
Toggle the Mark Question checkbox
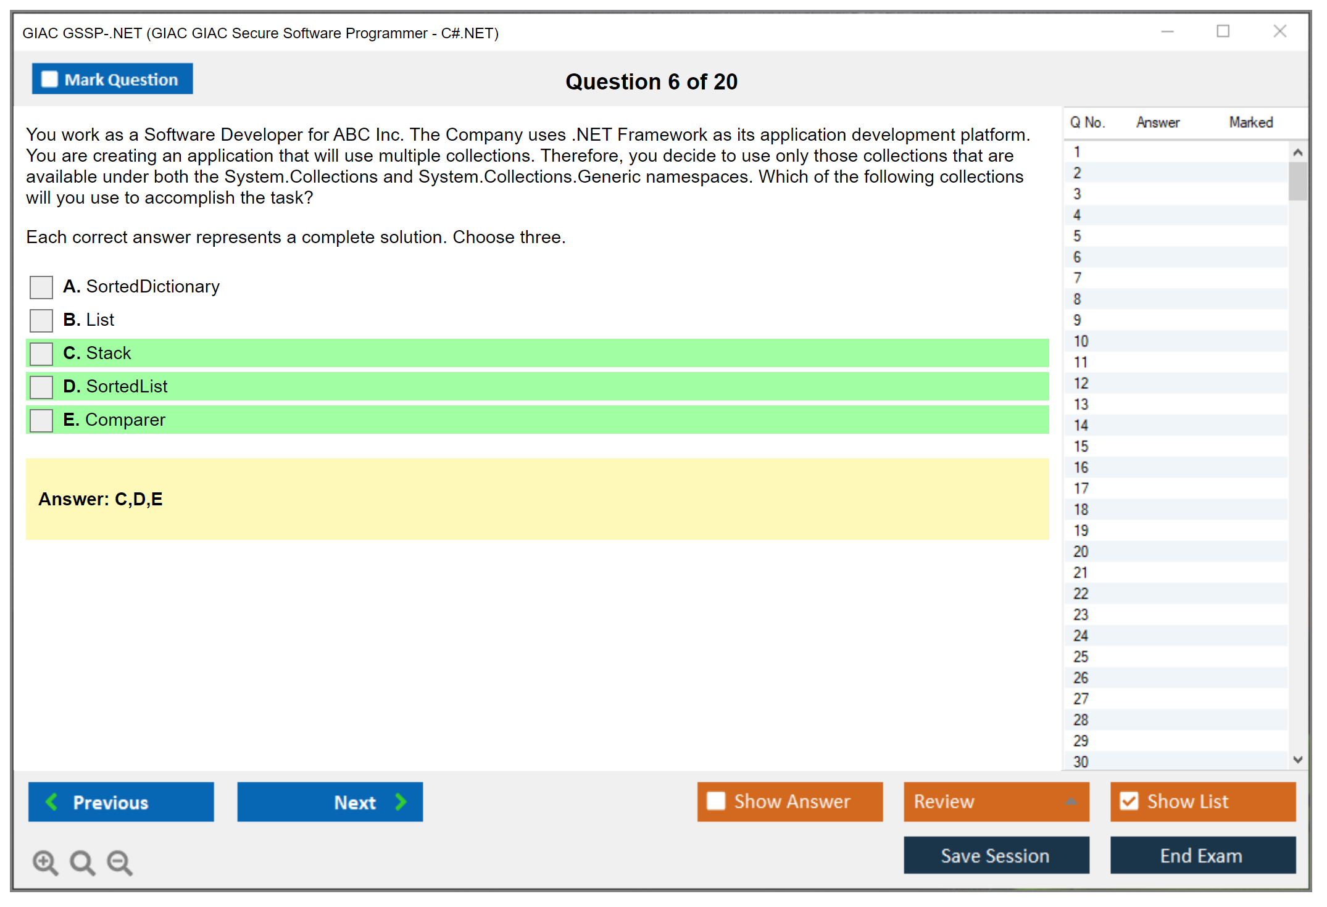[49, 79]
